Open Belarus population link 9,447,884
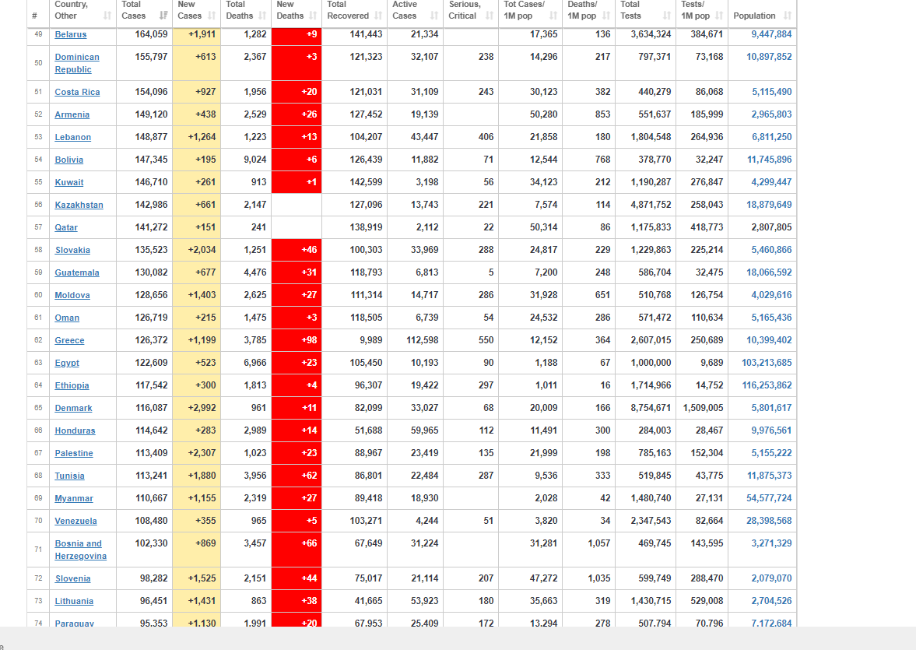 771,34
